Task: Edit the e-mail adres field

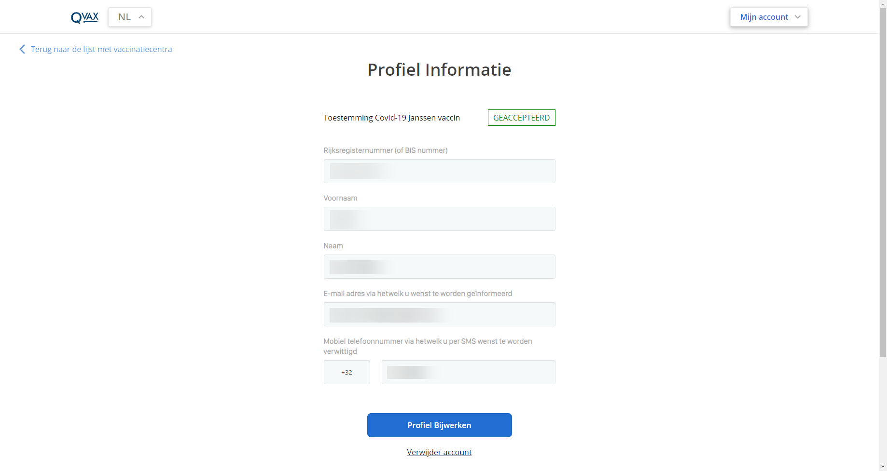Action: [x=439, y=314]
